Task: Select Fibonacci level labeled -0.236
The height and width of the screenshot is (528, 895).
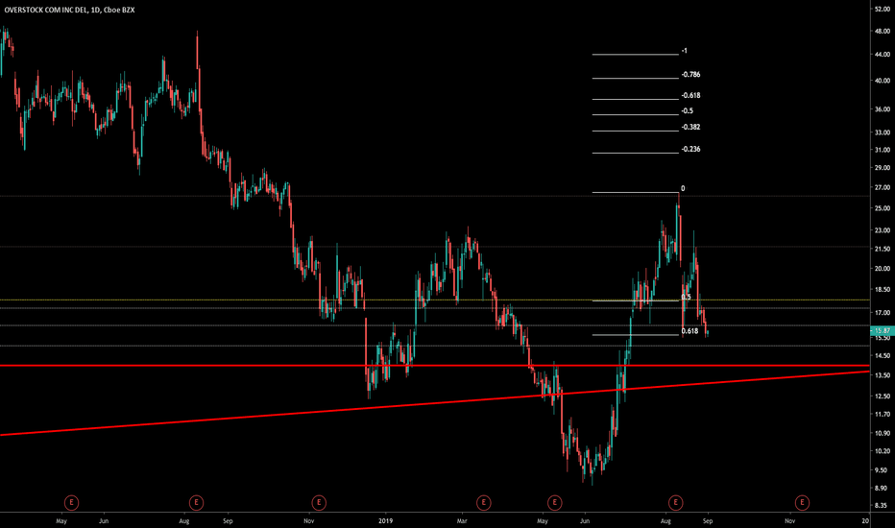Action: click(690, 150)
